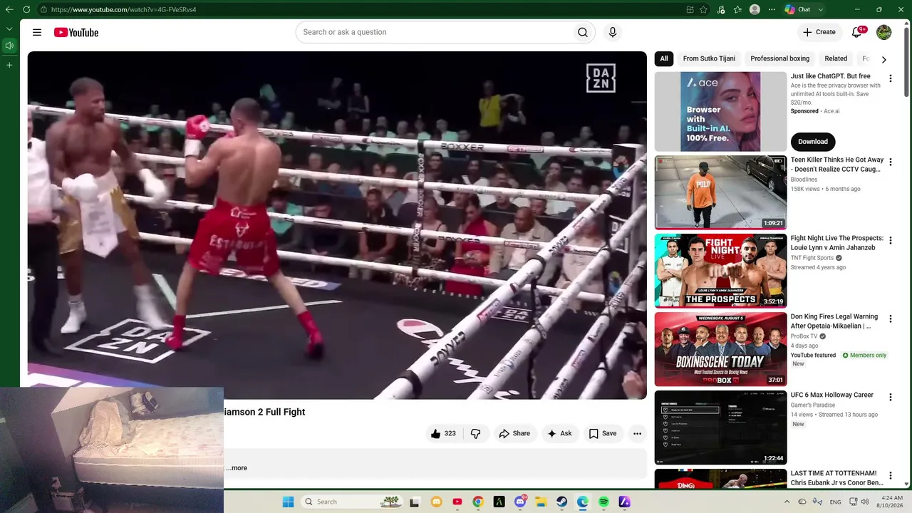
Task: Open Spotify from the taskbar
Action: (603, 502)
